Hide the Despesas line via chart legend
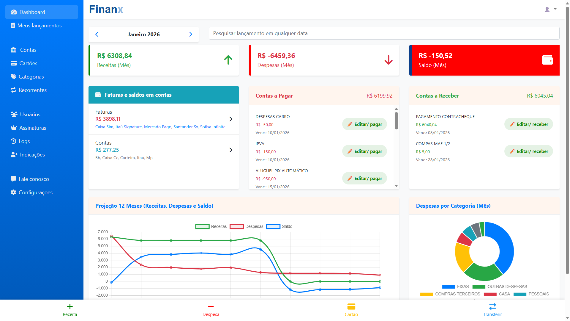The height and width of the screenshot is (321, 570). tap(246, 226)
